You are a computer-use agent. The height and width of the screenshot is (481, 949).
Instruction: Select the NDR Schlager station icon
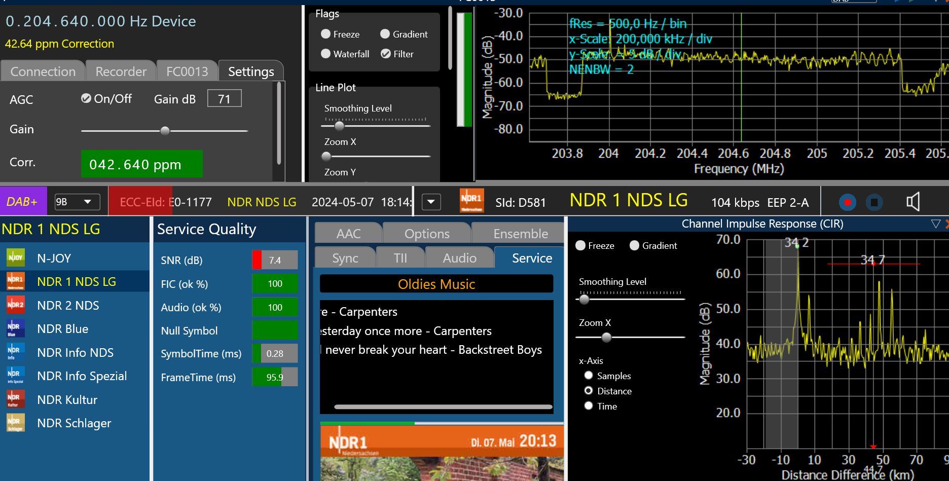[x=15, y=423]
